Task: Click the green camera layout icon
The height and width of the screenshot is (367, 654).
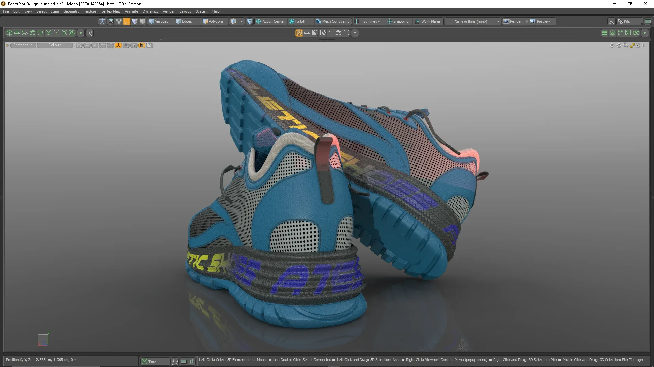Action: point(33,33)
